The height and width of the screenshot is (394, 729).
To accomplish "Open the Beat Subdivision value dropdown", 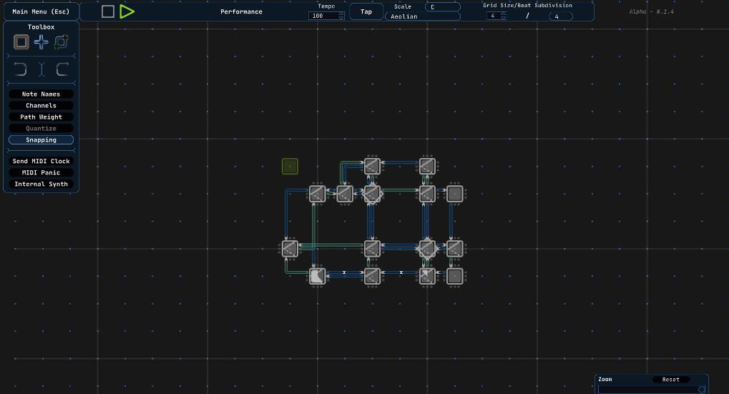I will (560, 16).
